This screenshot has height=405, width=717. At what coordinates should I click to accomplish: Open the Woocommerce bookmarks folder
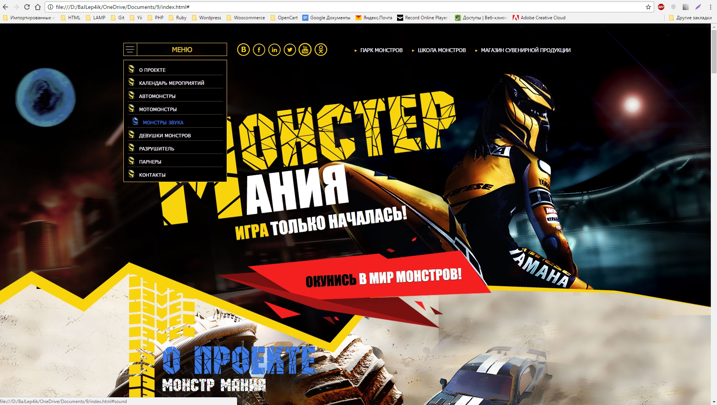coord(246,18)
